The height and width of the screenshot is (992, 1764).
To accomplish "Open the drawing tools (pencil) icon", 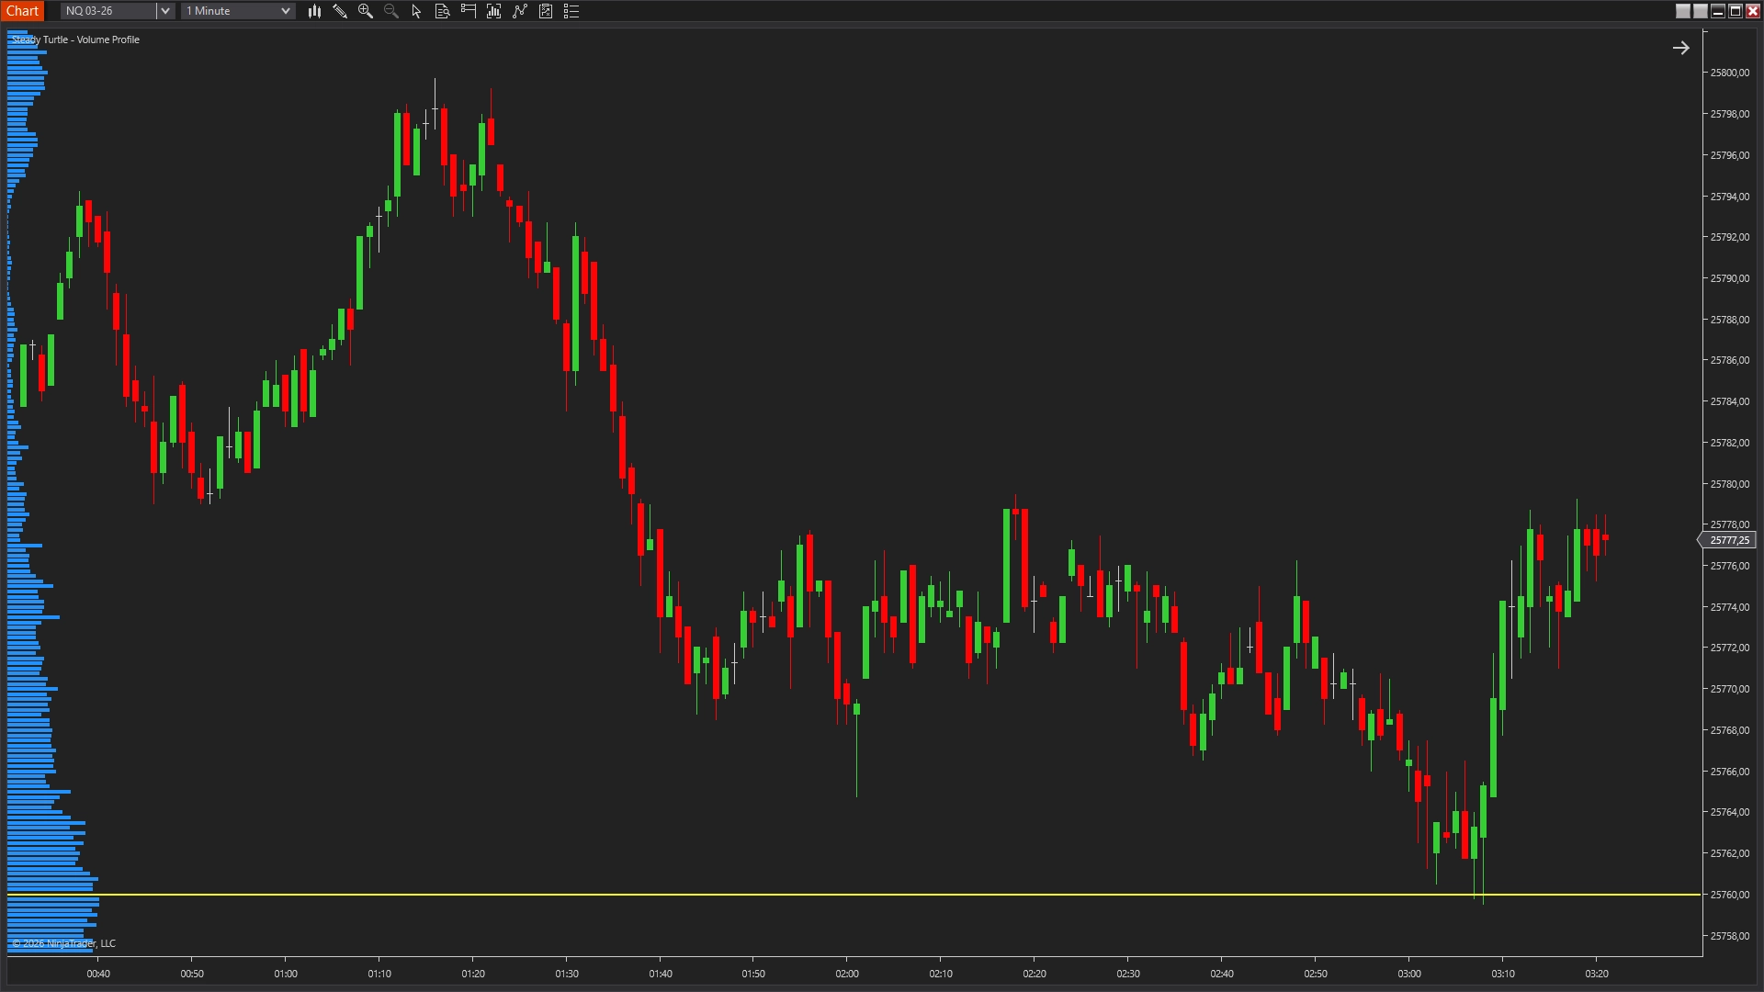I will tap(340, 11).
